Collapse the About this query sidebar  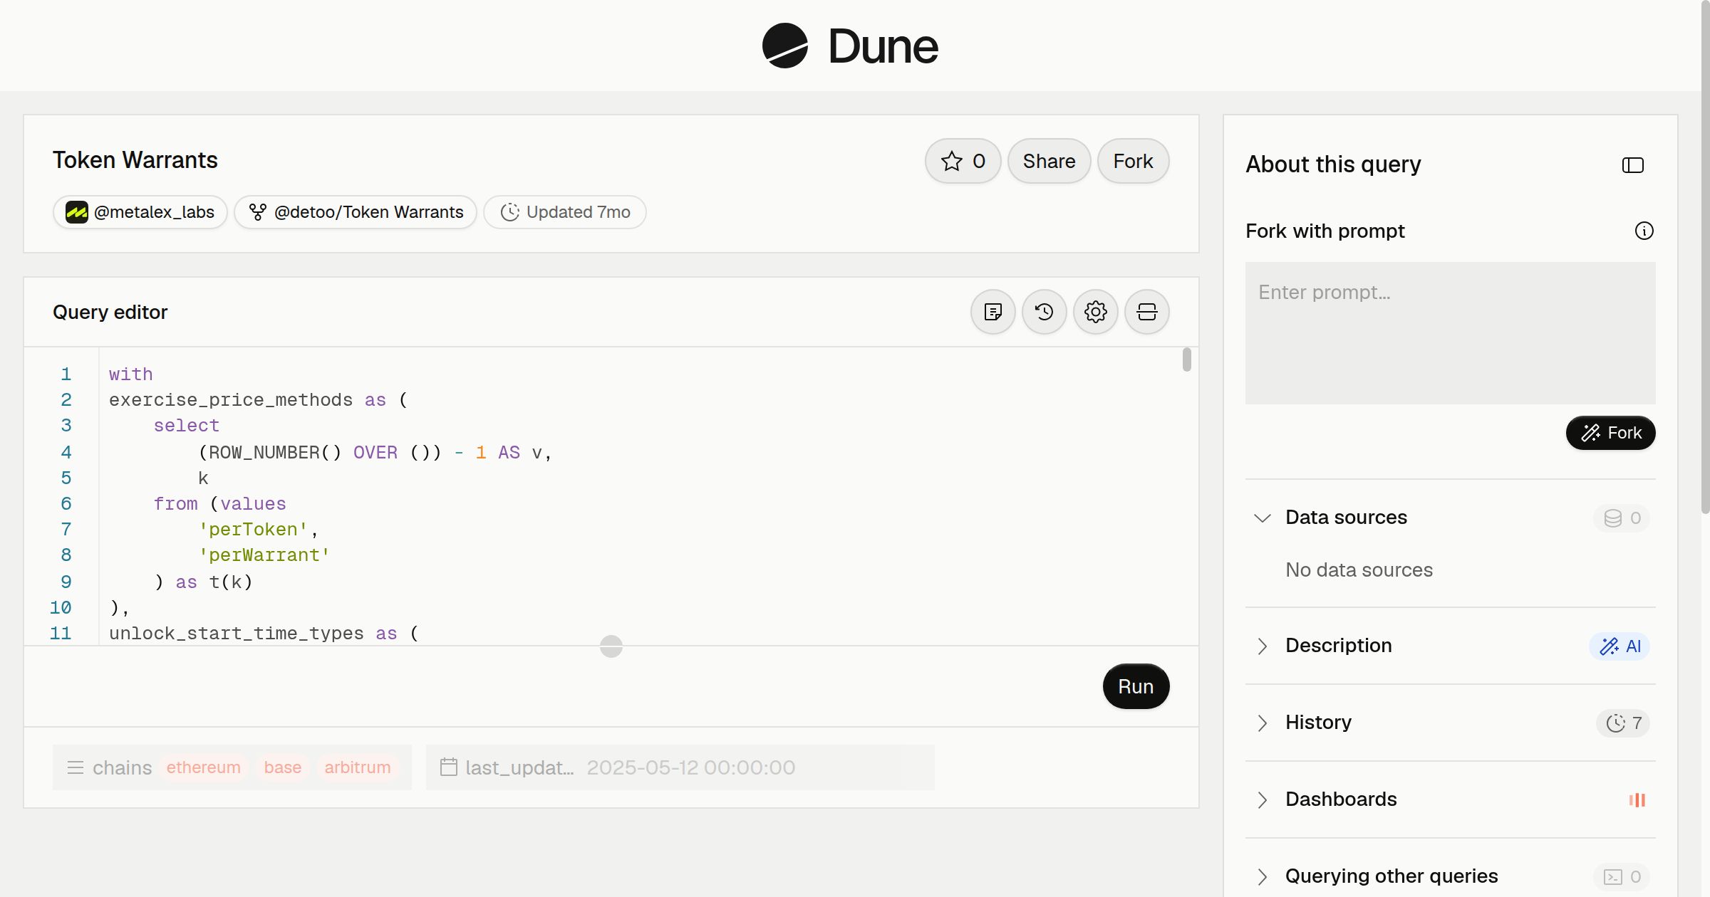[1632, 165]
